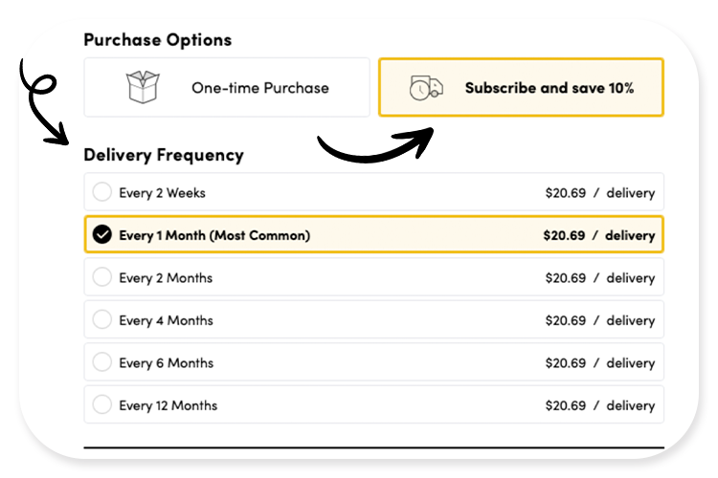This screenshot has width=718, height=478.
Task: Select Subscribe and save 10% text
Action: point(549,88)
